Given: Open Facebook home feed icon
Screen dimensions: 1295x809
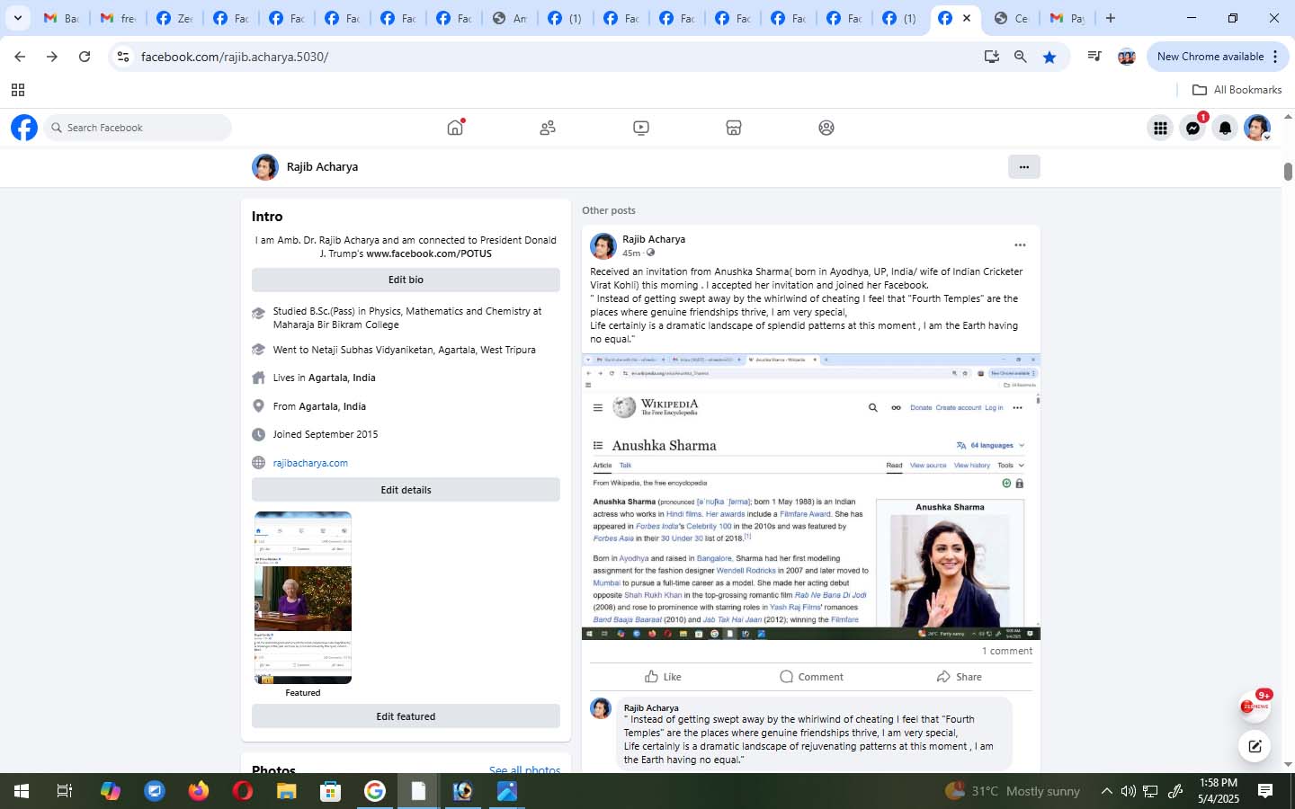Looking at the screenshot, I should (455, 128).
